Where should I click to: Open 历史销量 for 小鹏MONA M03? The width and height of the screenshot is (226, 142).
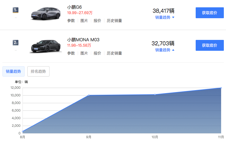tap(114, 53)
